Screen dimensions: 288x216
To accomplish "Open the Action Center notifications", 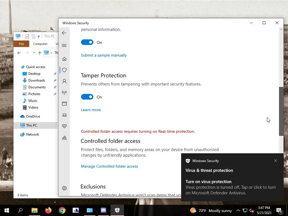I will (279, 210).
